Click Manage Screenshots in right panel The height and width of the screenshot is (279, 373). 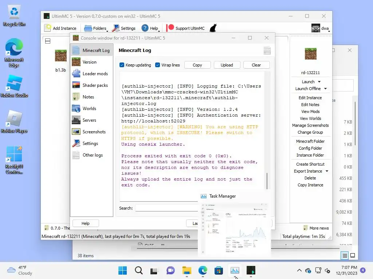[x=310, y=125]
